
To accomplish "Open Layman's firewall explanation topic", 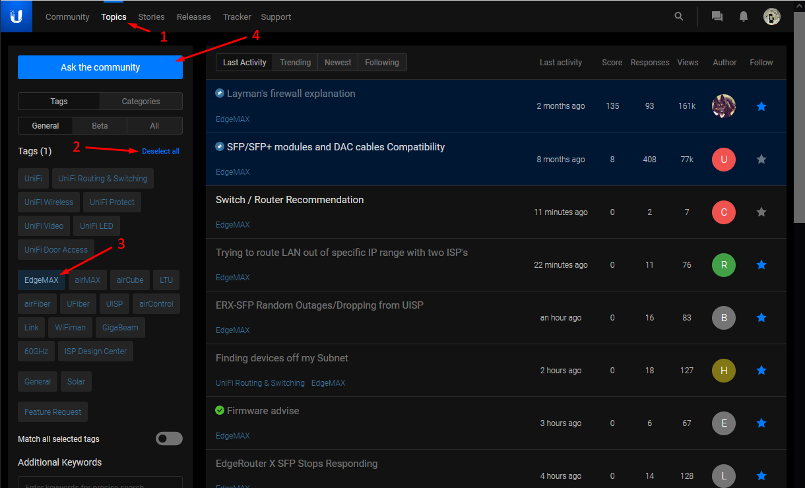I will click(291, 94).
